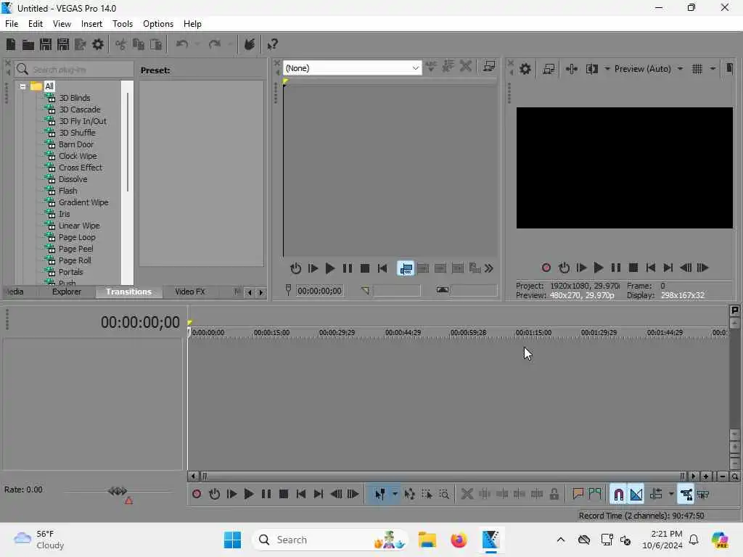Open Preview window video properties gear

(x=525, y=69)
